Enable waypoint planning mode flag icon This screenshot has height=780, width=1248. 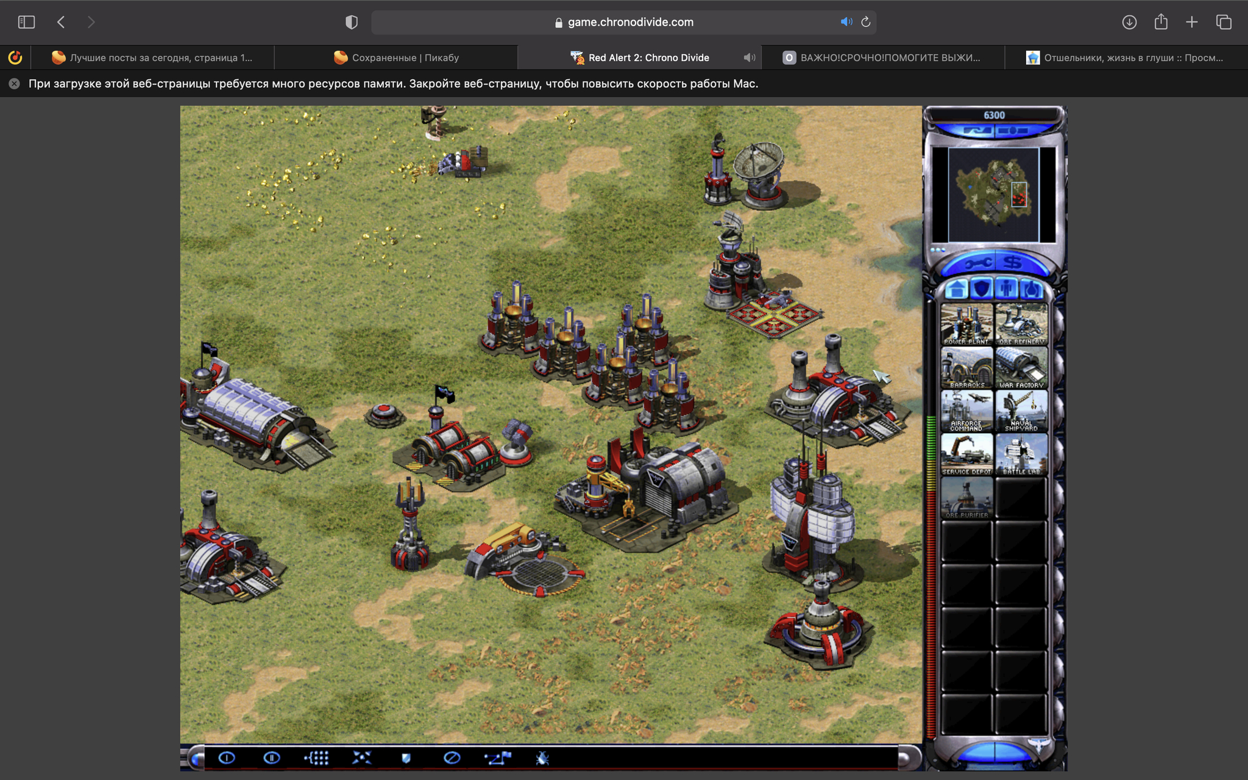[497, 757]
